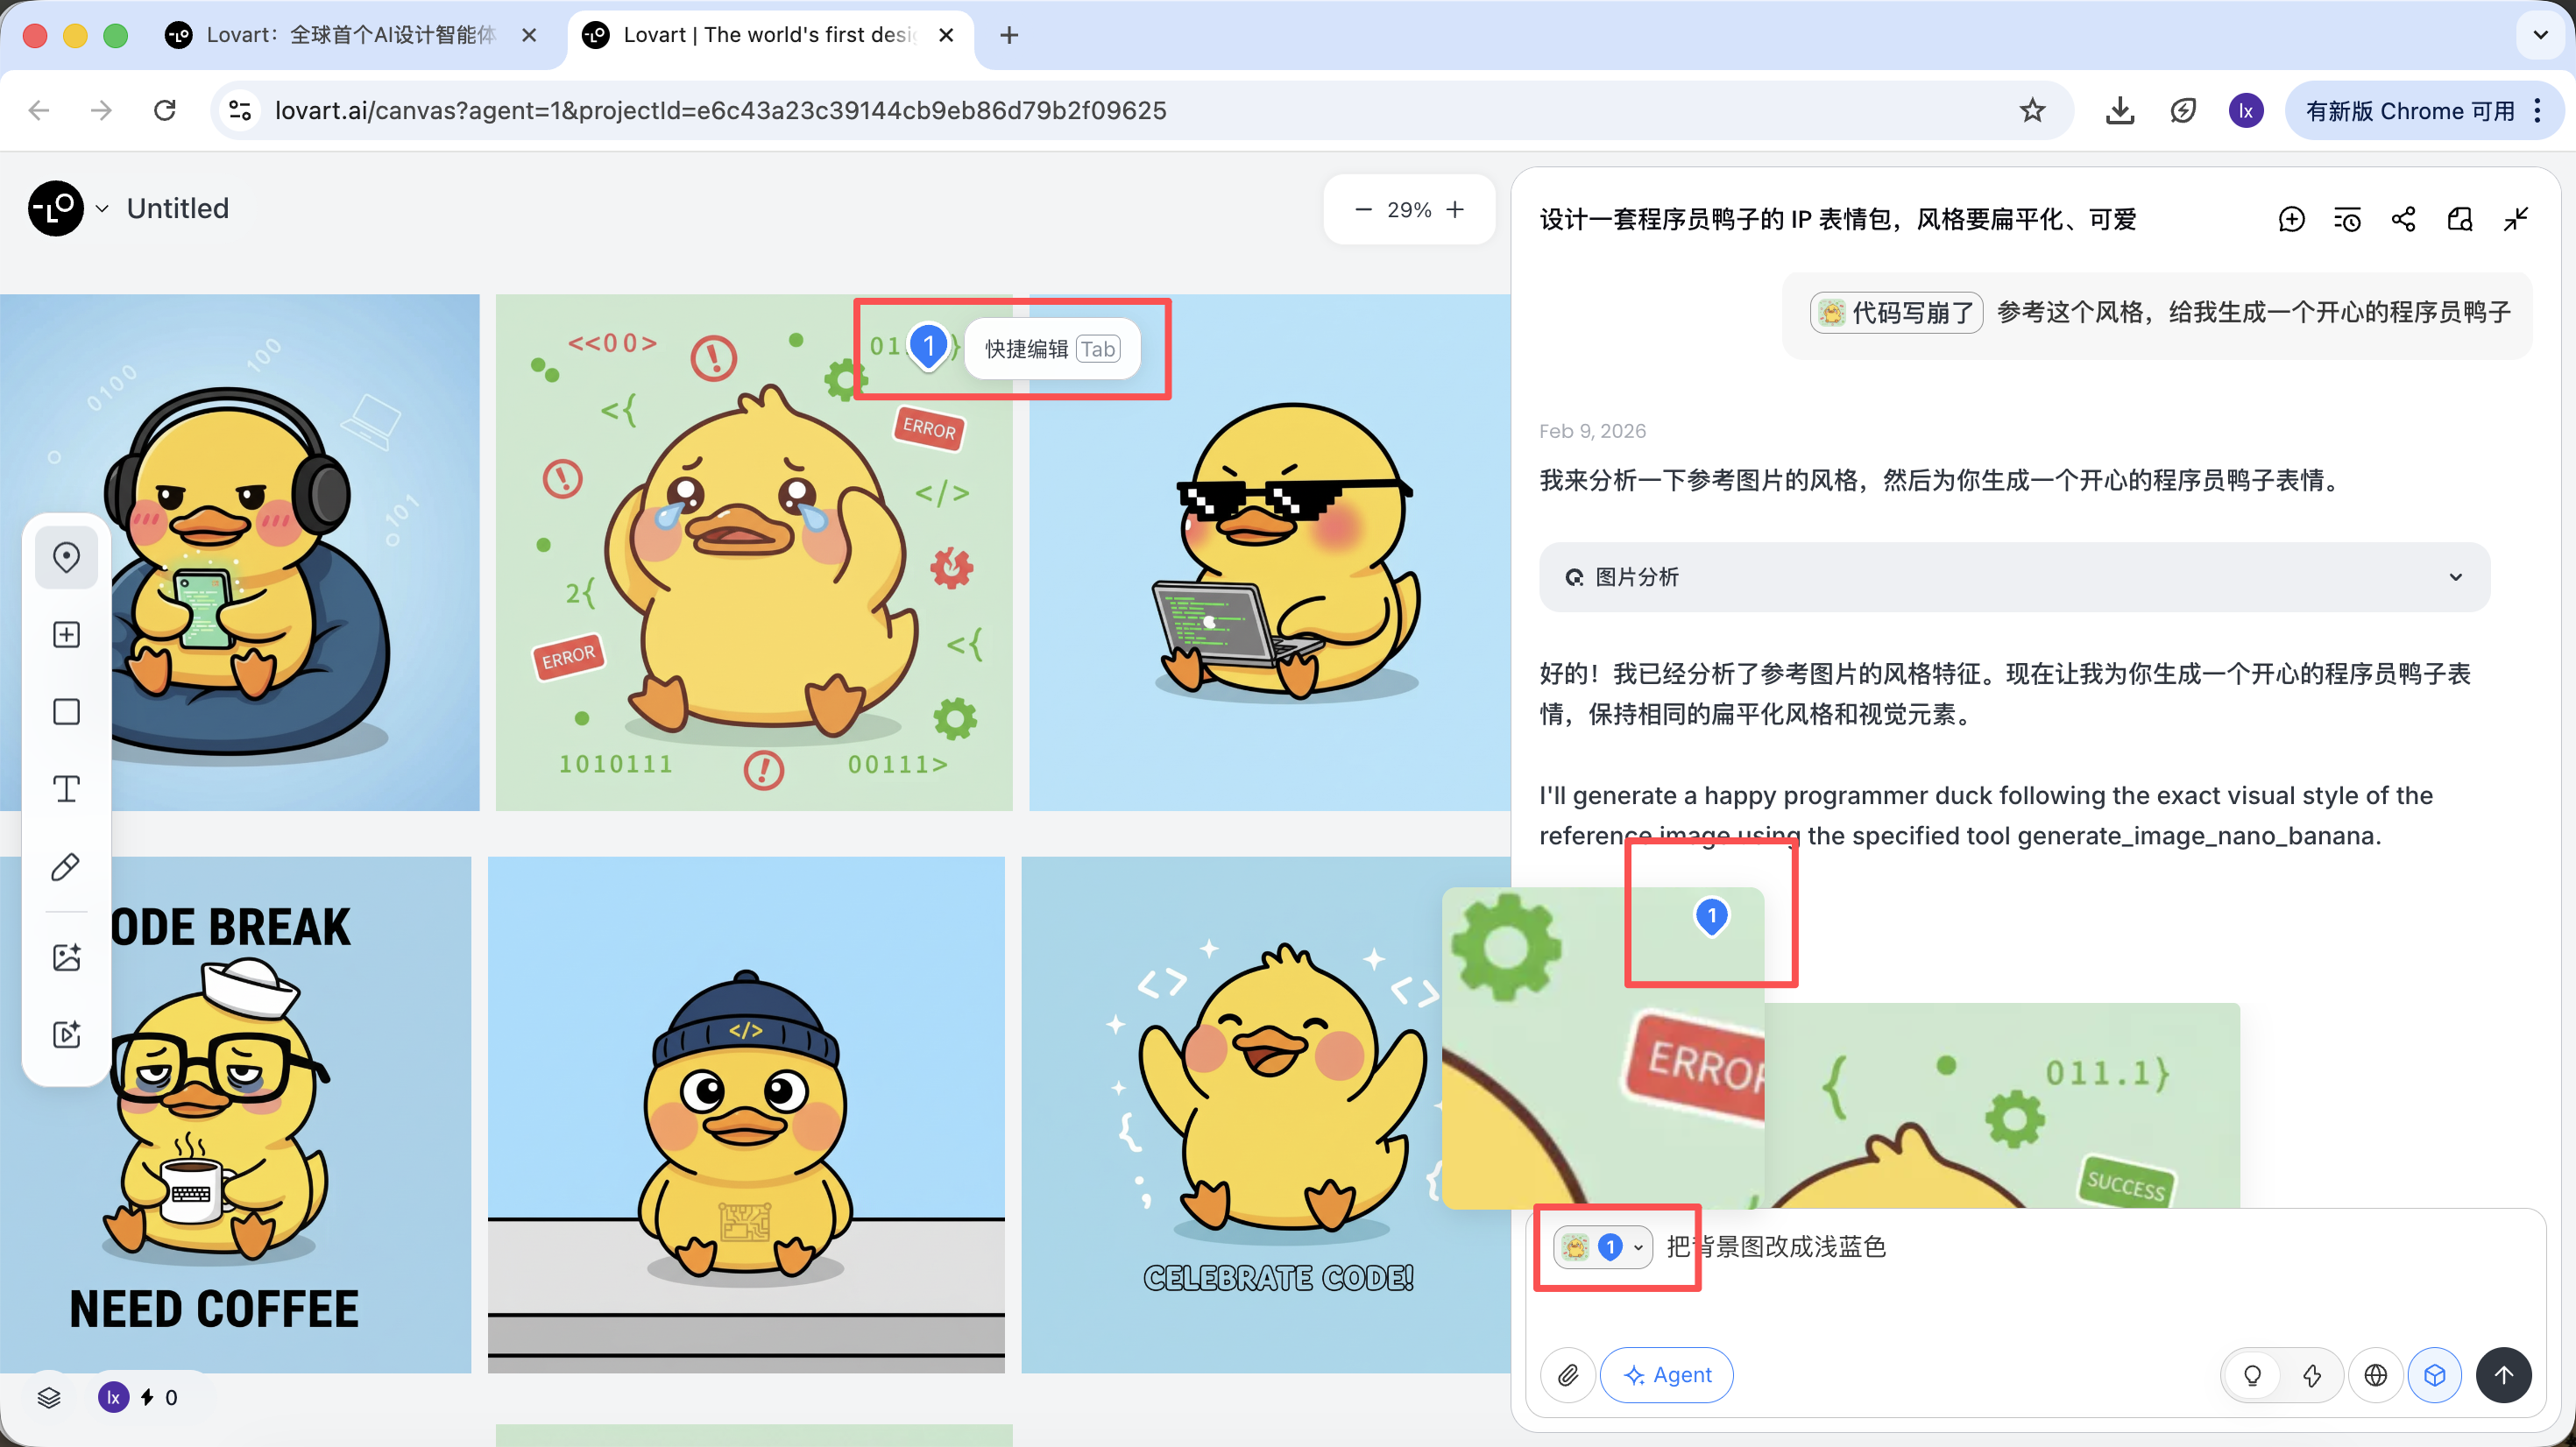Click the paperclip attachment icon
The width and height of the screenshot is (2576, 1447).
pyautogui.click(x=1567, y=1375)
